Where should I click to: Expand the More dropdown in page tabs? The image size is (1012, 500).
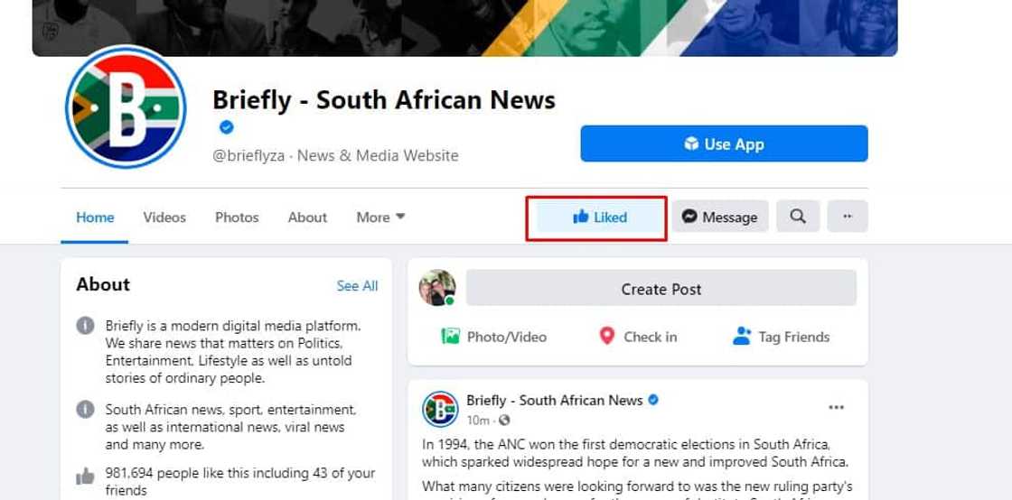tap(380, 218)
